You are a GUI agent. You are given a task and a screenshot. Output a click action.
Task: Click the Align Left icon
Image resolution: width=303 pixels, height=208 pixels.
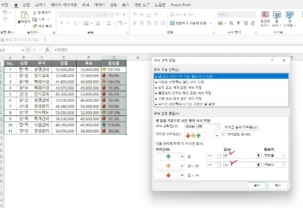coord(135,23)
